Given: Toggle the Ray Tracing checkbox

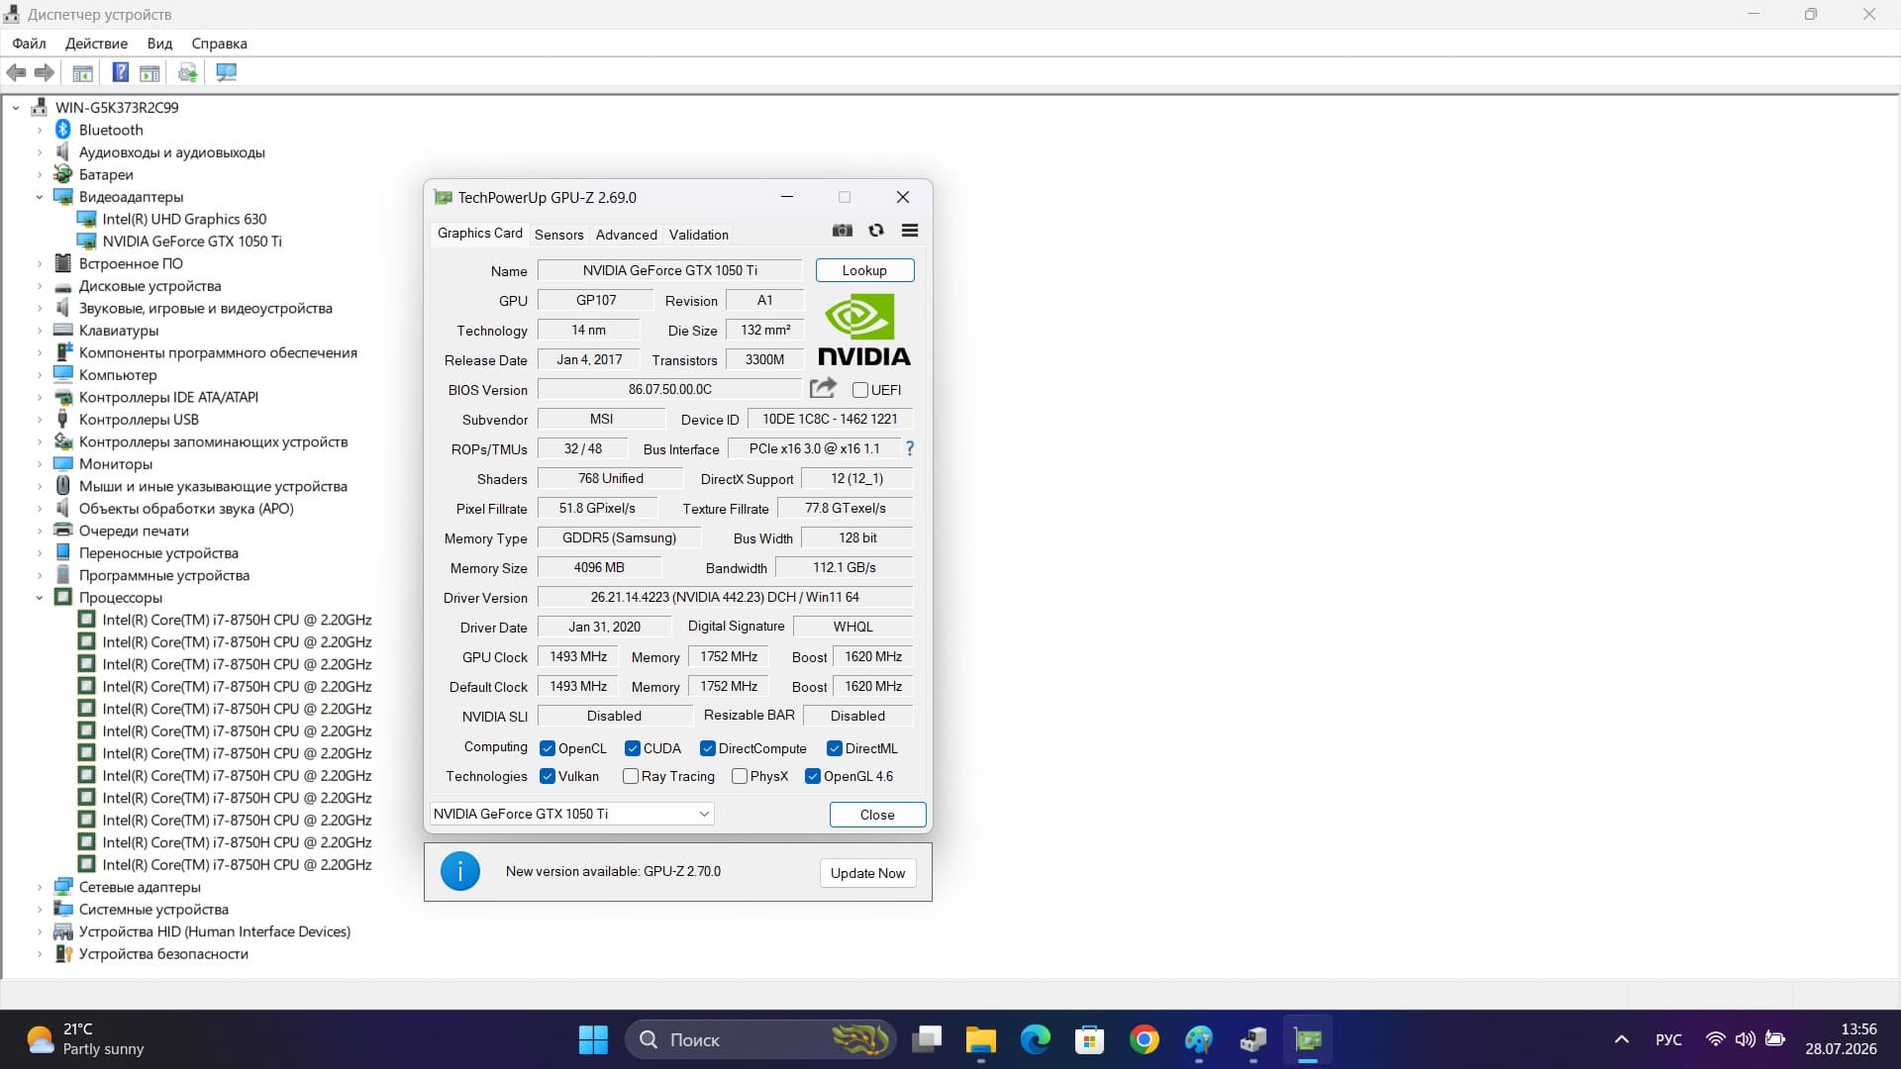Looking at the screenshot, I should pos(630,776).
